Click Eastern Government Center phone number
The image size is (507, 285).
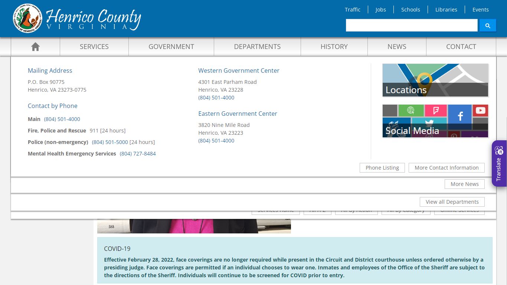coord(216,141)
